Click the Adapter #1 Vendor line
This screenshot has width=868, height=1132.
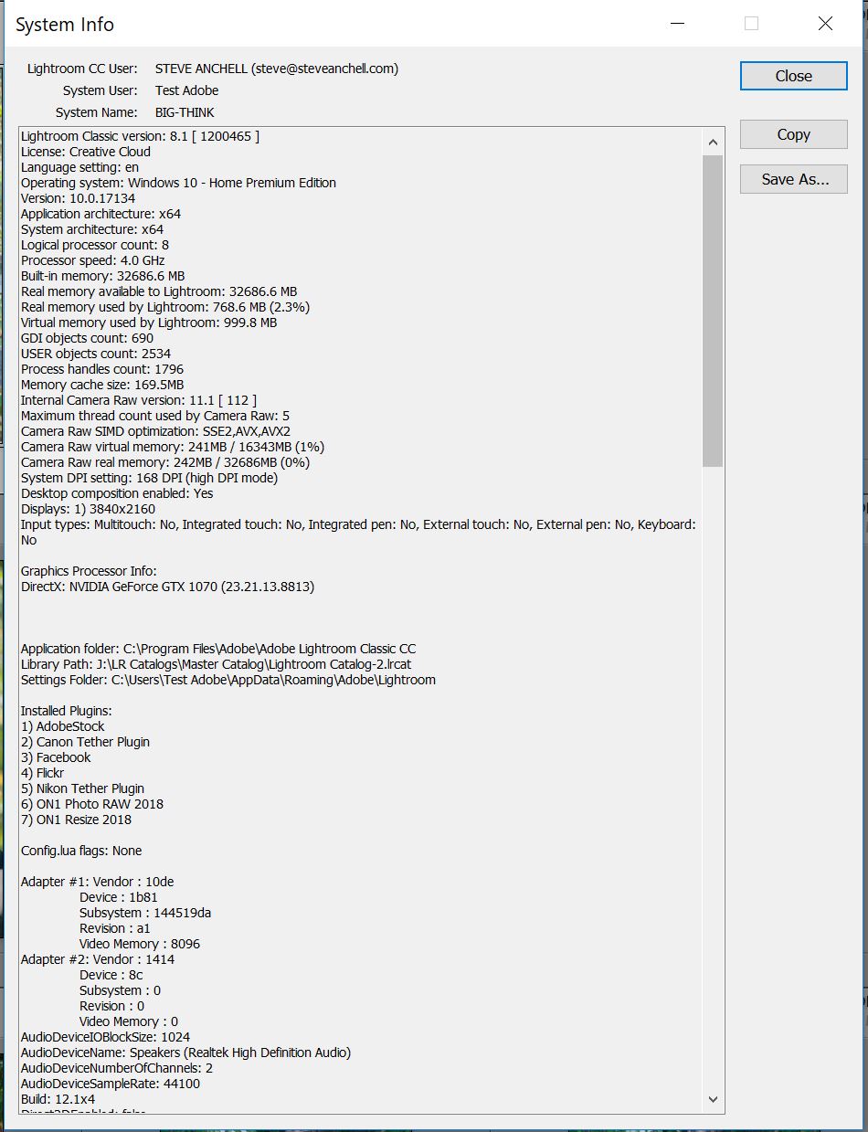(98, 882)
